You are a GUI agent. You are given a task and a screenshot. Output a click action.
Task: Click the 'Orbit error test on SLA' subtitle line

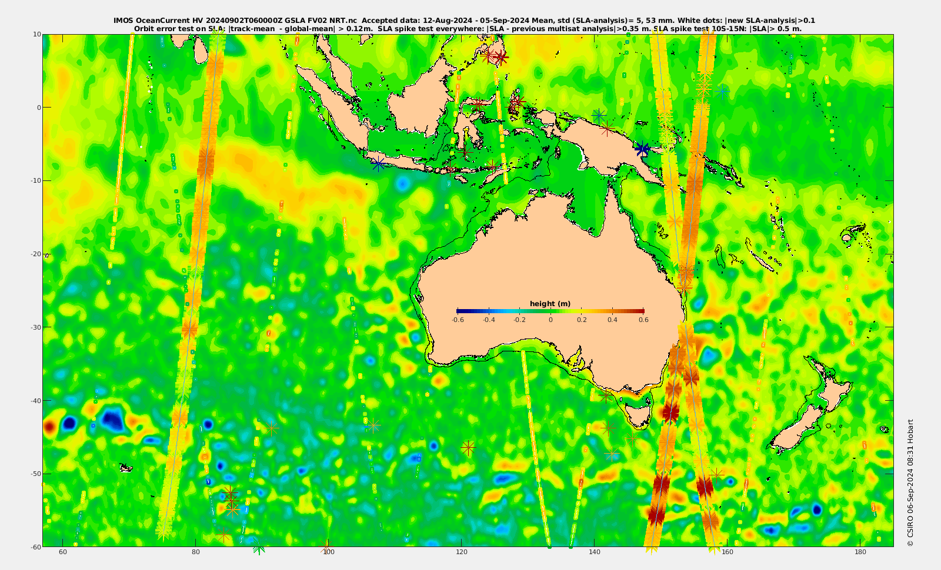coord(468,28)
